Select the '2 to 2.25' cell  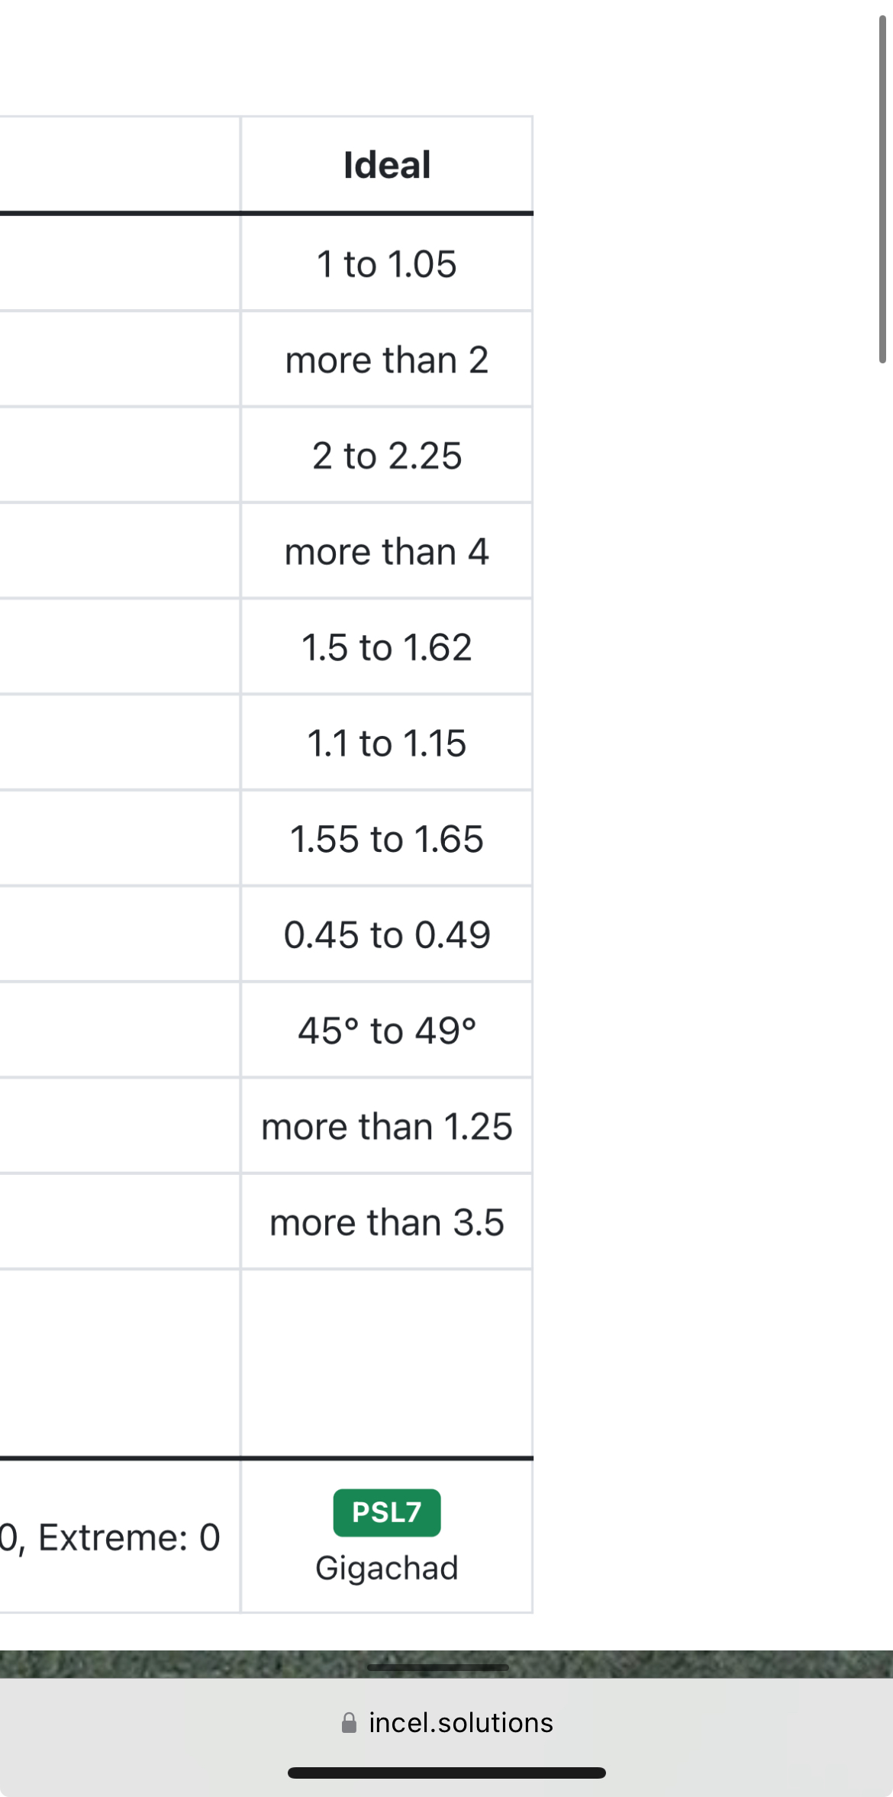[x=387, y=456]
